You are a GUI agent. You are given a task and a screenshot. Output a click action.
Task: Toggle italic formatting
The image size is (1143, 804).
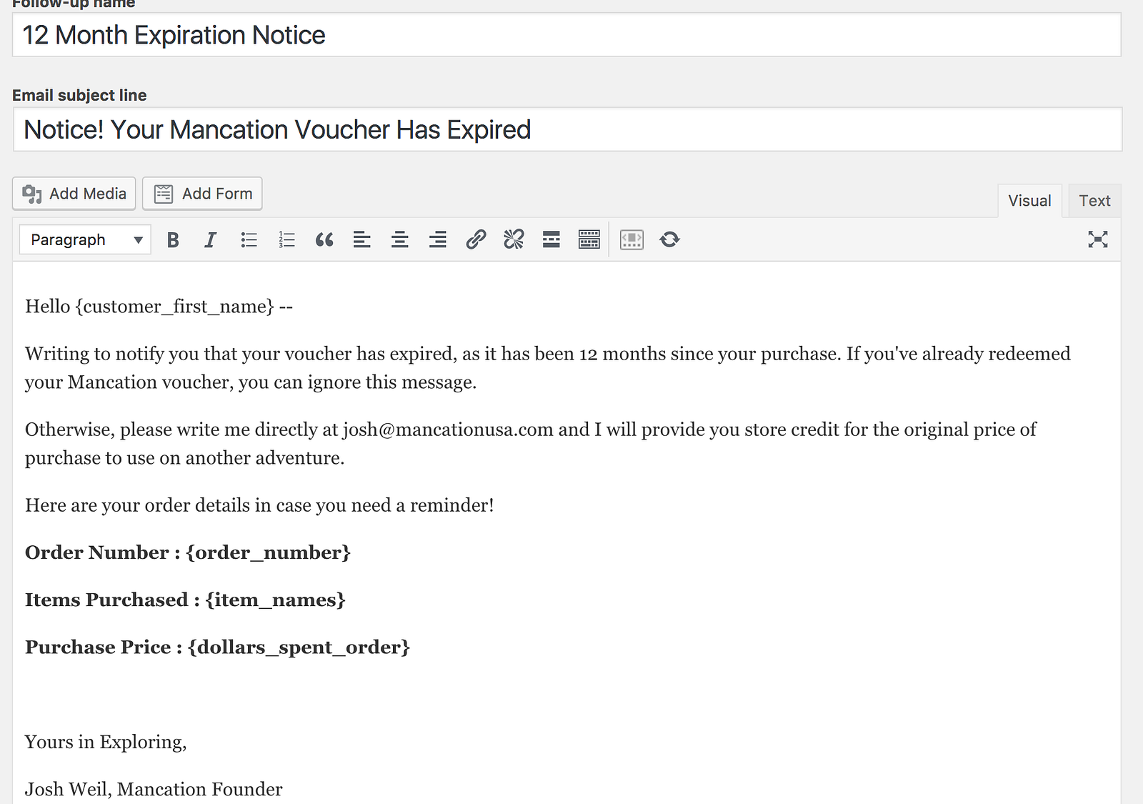210,240
